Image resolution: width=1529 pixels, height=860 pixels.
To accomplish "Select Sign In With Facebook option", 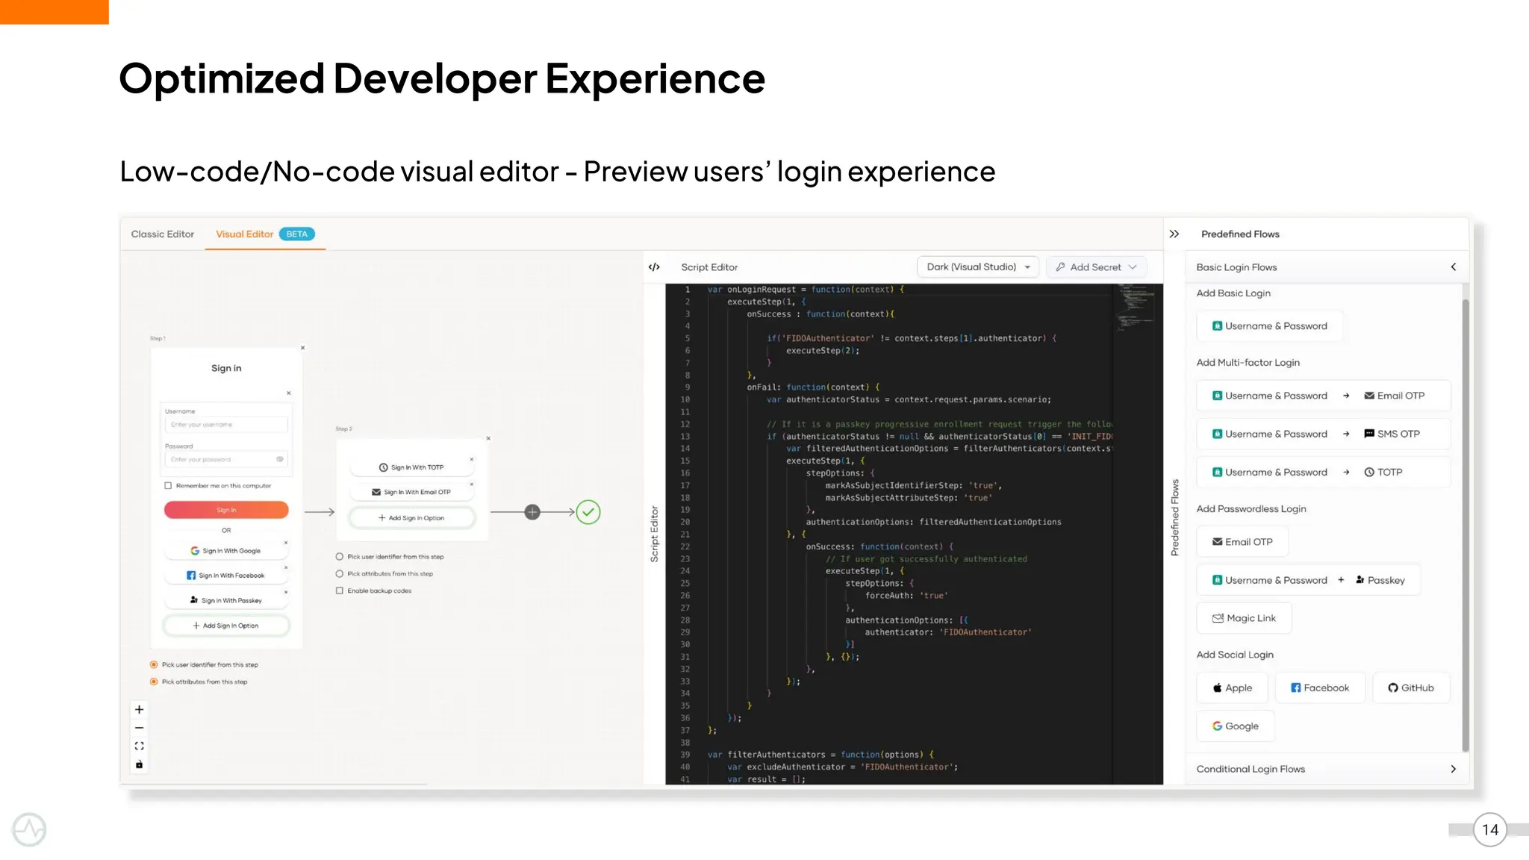I will [226, 576].
